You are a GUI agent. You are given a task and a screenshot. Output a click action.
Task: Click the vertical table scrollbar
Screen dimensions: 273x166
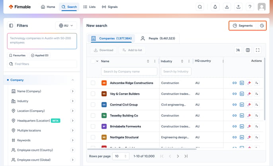265,89
